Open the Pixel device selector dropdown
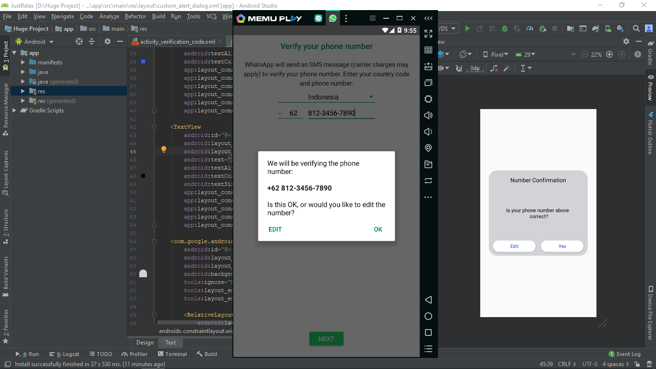The height and width of the screenshot is (369, 656). 496,54
